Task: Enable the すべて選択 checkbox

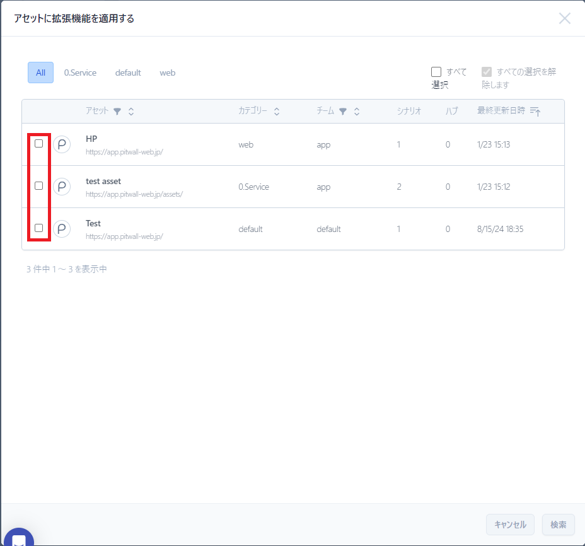Action: [x=436, y=72]
